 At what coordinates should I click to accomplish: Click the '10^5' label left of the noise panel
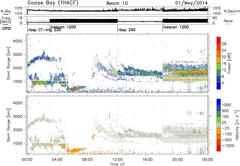tap(18, 8)
